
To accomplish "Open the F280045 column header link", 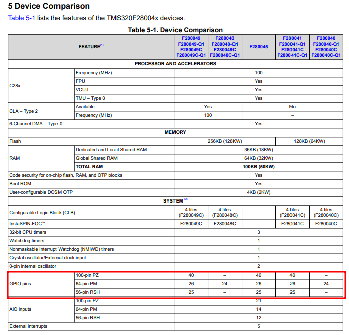I will [258, 47].
